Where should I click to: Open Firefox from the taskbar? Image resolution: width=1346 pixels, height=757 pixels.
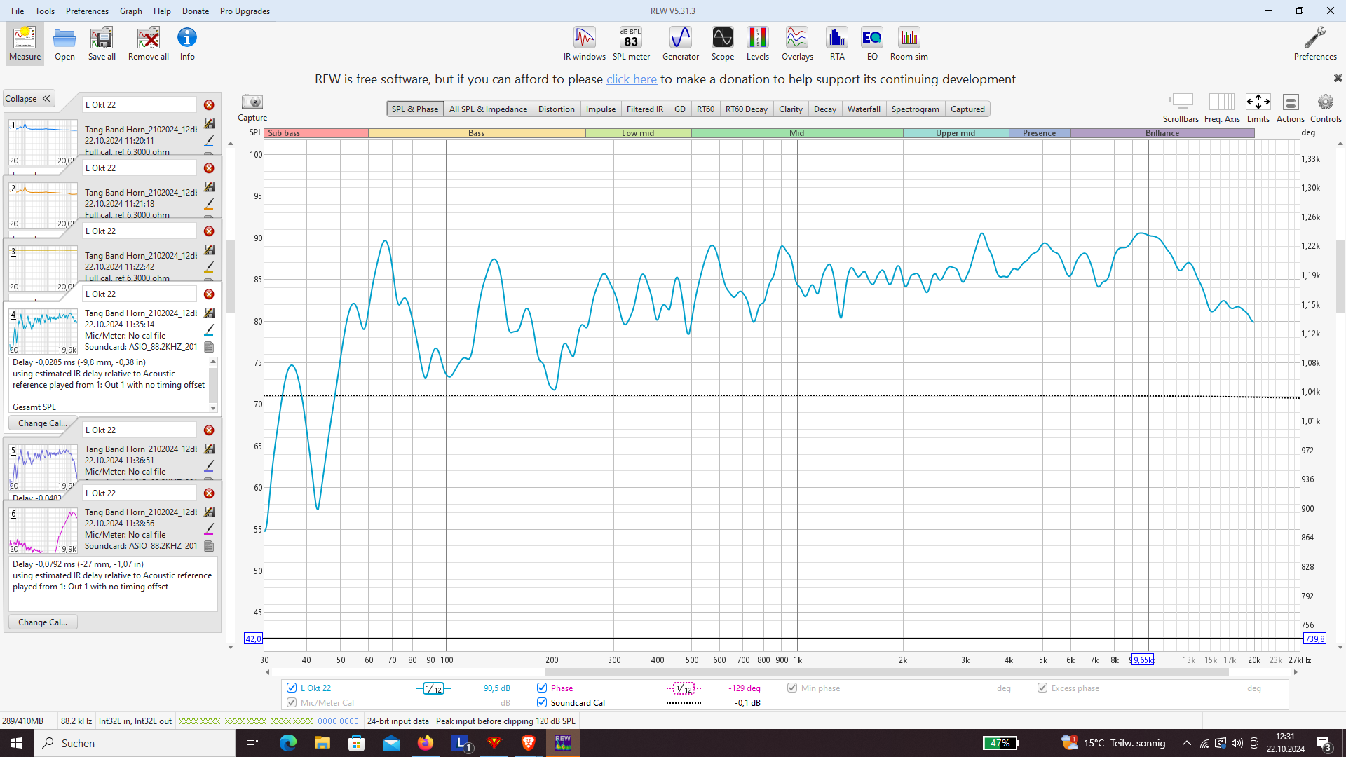click(x=426, y=743)
